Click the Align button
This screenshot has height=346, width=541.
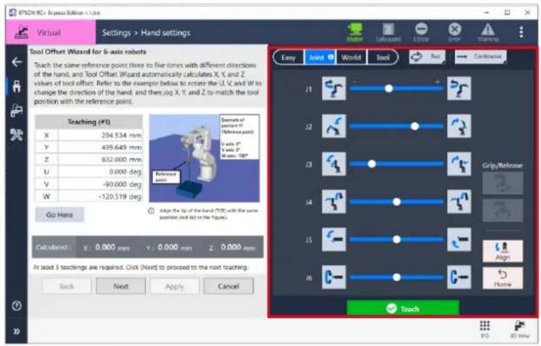pos(502,251)
